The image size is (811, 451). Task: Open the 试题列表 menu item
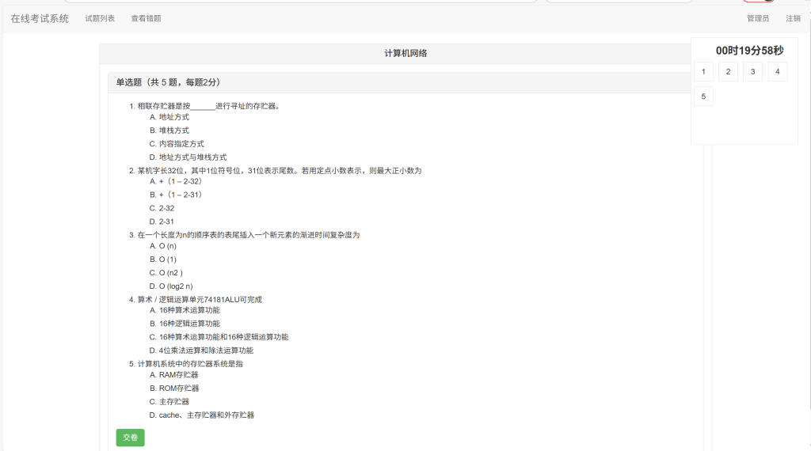point(100,19)
